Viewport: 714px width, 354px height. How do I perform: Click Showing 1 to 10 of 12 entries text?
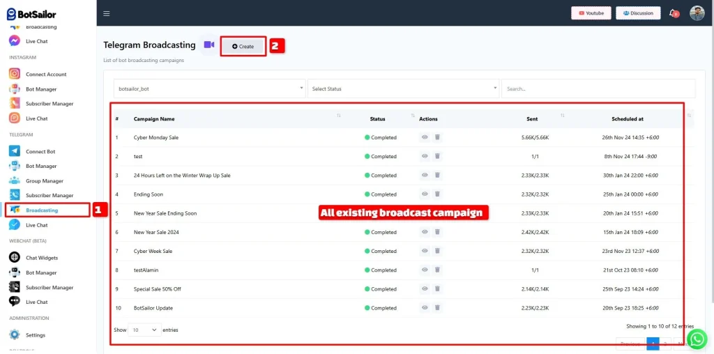pos(660,326)
